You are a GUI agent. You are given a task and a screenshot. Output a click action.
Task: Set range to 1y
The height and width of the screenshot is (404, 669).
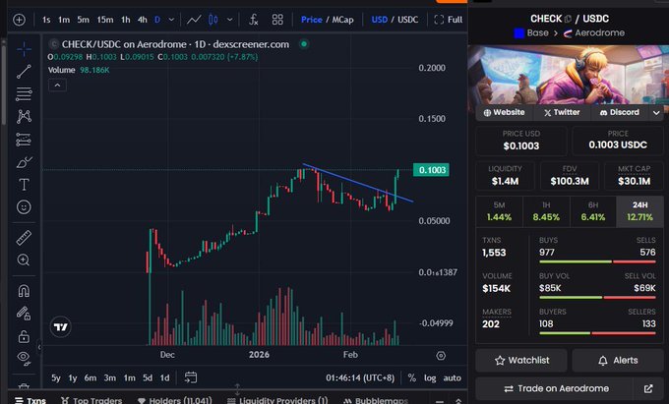[x=73, y=378]
